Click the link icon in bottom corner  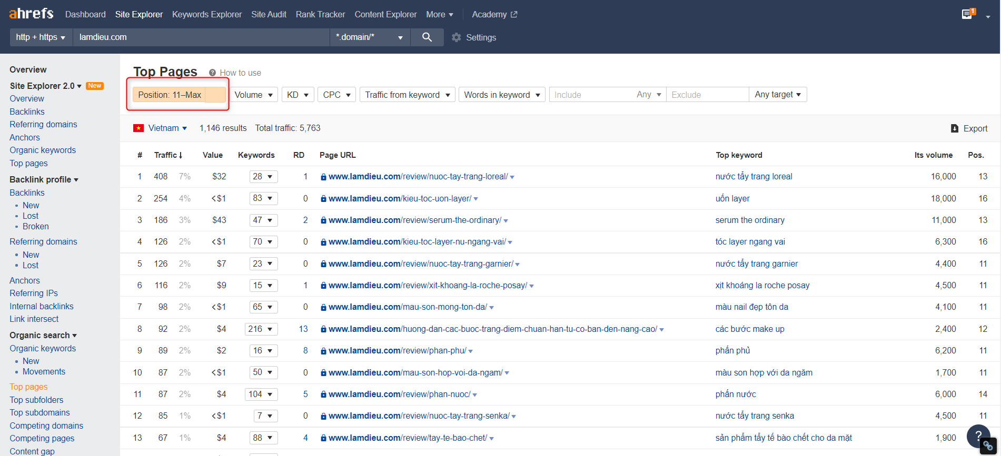click(988, 446)
